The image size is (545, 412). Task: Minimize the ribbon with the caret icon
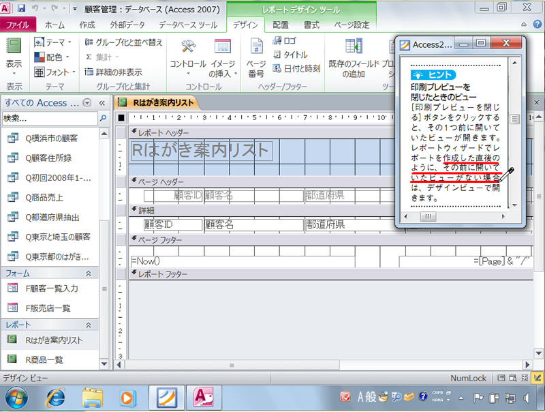pos(524,25)
